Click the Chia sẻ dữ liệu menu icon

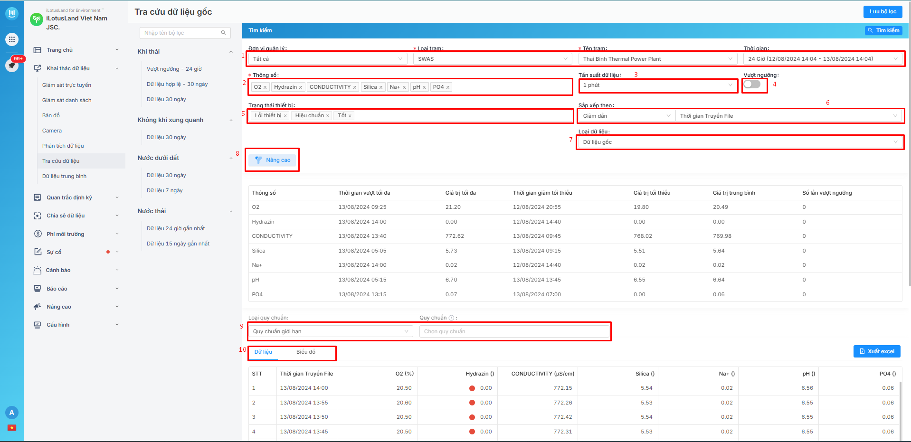click(x=38, y=216)
